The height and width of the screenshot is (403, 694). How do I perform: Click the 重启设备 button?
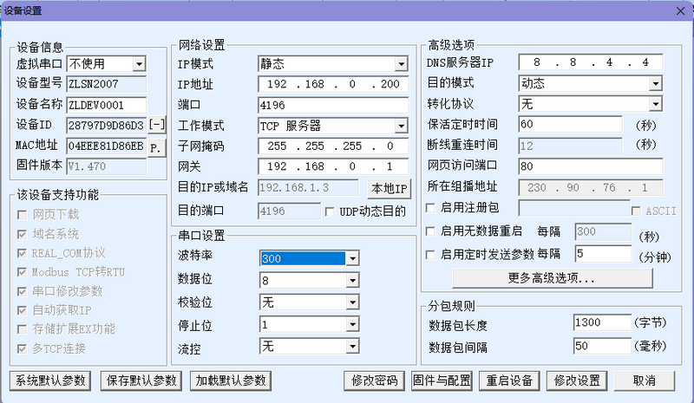point(509,380)
